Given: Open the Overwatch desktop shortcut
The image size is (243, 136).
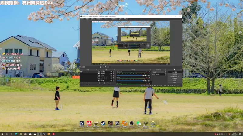Looking at the screenshot, I should (x=153, y=124).
